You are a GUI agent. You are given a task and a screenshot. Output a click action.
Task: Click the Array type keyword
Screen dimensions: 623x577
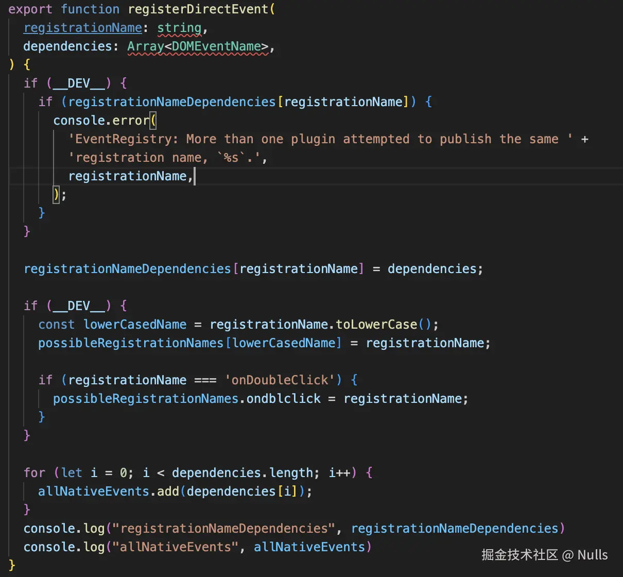point(146,46)
